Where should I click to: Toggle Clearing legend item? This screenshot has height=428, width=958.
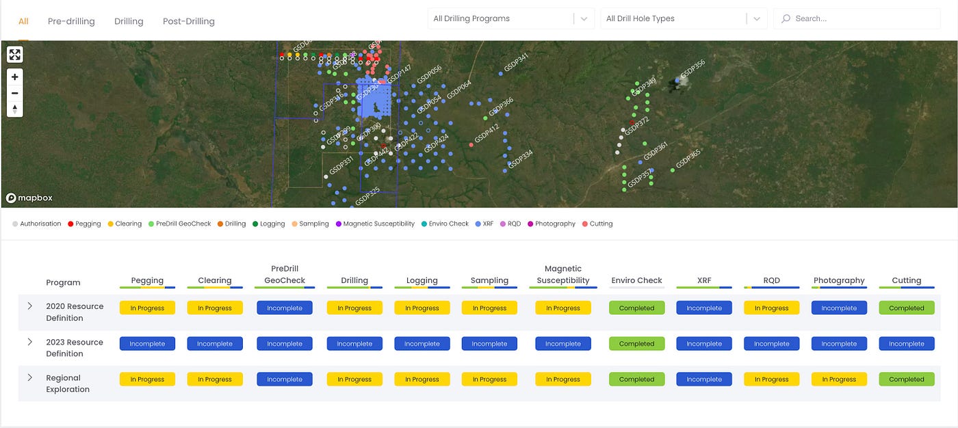125,224
